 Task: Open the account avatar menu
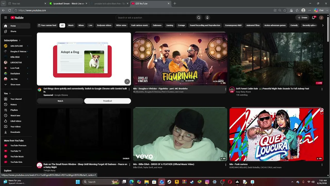[x=321, y=18]
